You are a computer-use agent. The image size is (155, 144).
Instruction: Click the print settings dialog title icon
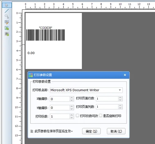point(31,75)
